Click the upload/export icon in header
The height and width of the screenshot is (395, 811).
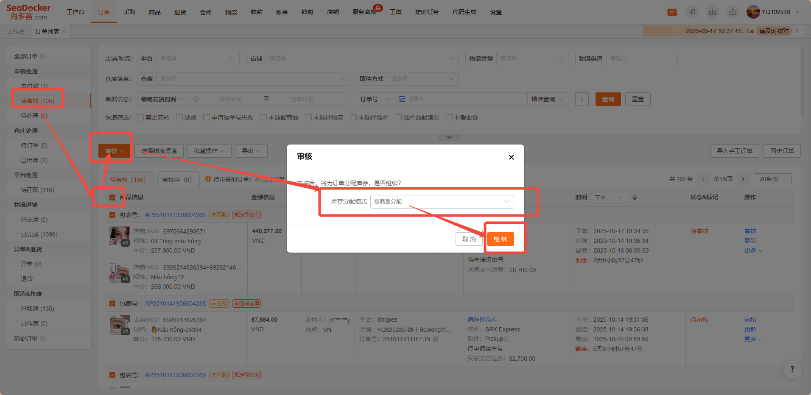click(x=733, y=12)
